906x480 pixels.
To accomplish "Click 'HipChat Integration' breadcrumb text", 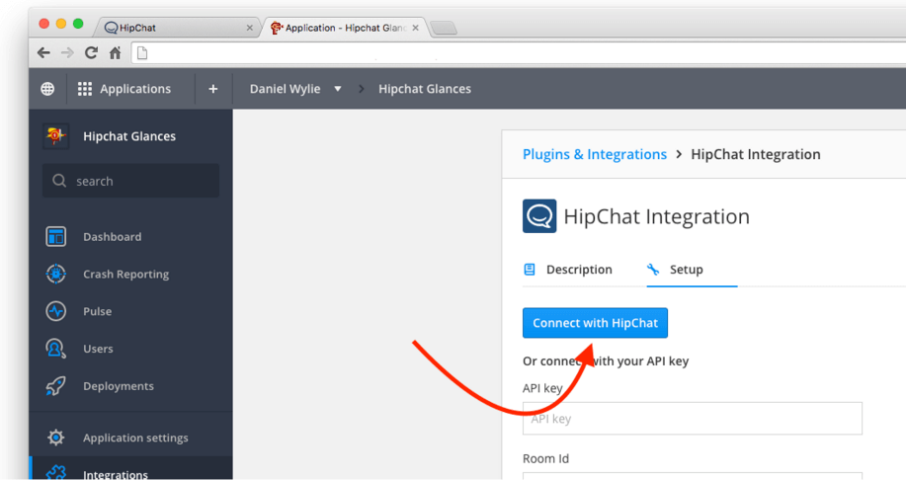I will (755, 154).
